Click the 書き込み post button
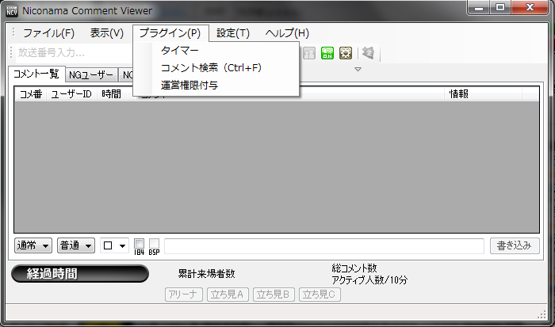Image resolution: width=555 pixels, height=327 pixels. [x=515, y=245]
